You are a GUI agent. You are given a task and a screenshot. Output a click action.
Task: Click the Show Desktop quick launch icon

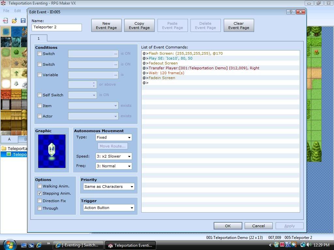click(x=24, y=245)
